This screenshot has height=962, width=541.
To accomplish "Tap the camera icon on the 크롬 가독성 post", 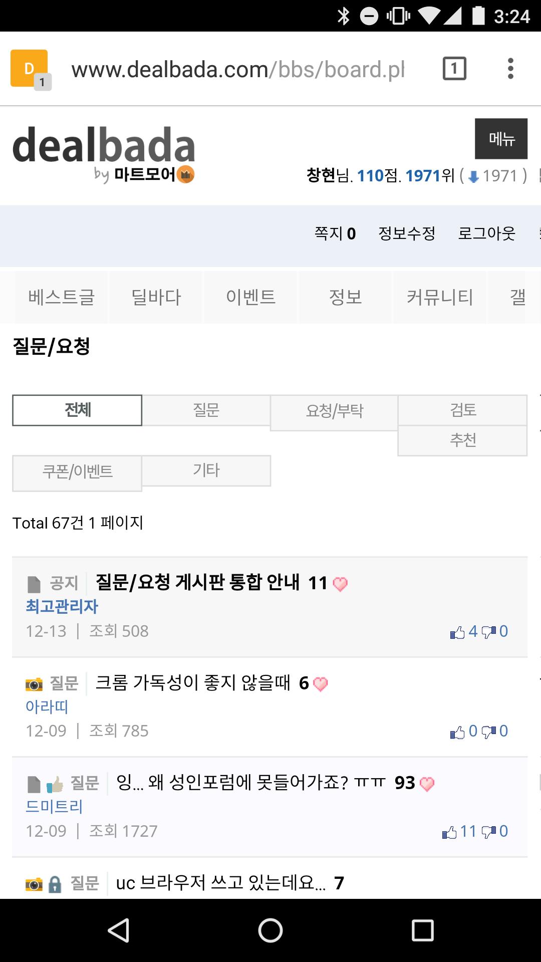I will click(x=34, y=684).
